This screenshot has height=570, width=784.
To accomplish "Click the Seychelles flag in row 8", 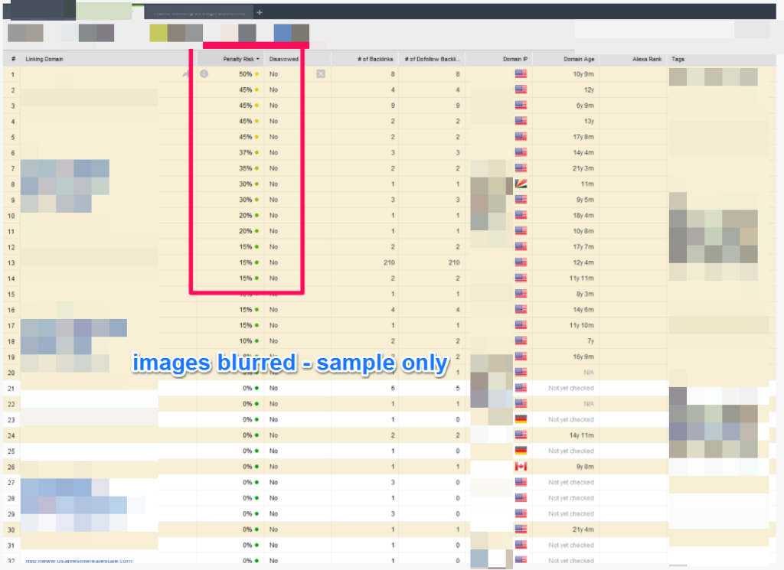I will (x=521, y=184).
